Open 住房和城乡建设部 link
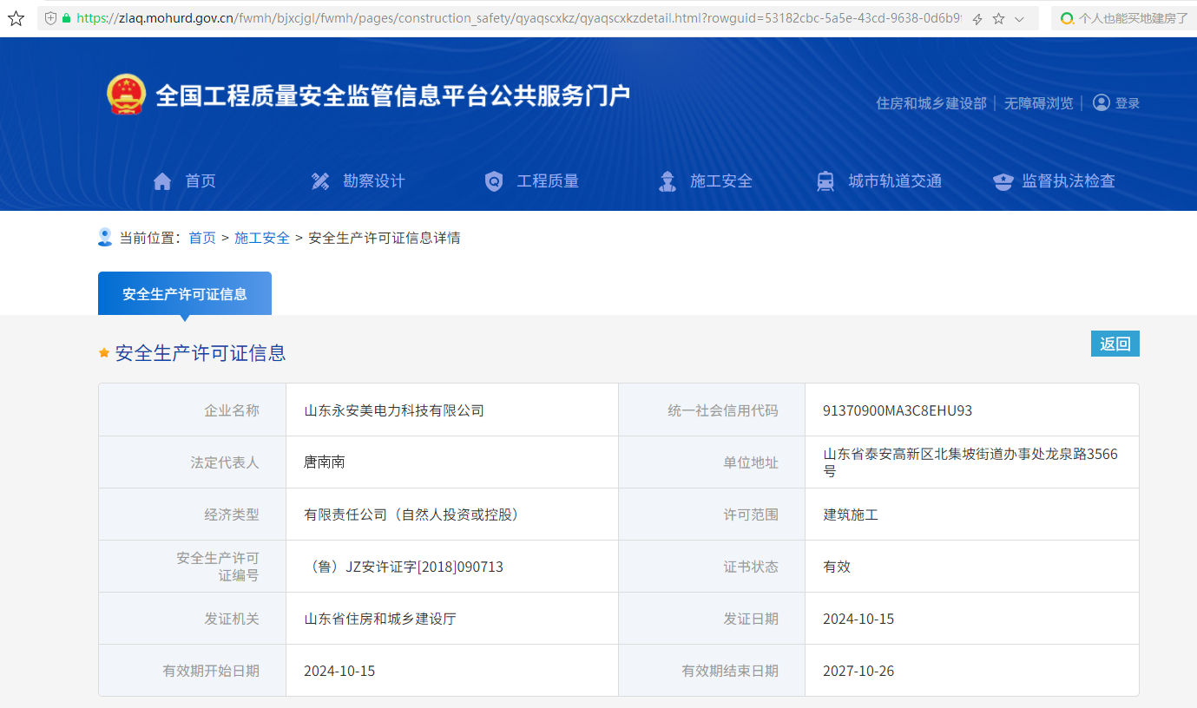This screenshot has height=708, width=1197. tap(931, 103)
